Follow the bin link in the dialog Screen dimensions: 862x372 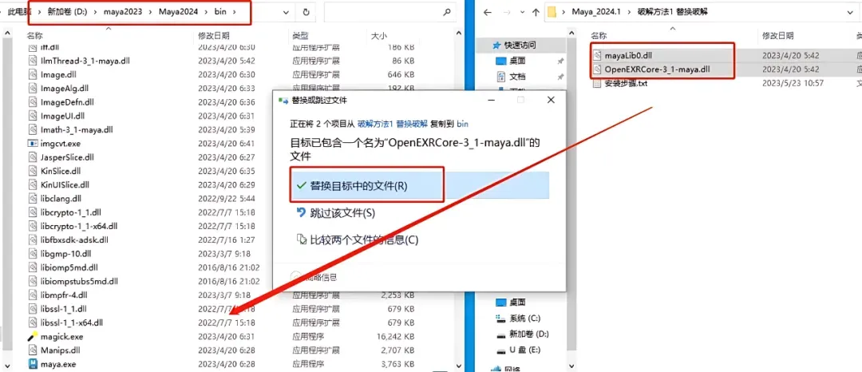point(462,125)
